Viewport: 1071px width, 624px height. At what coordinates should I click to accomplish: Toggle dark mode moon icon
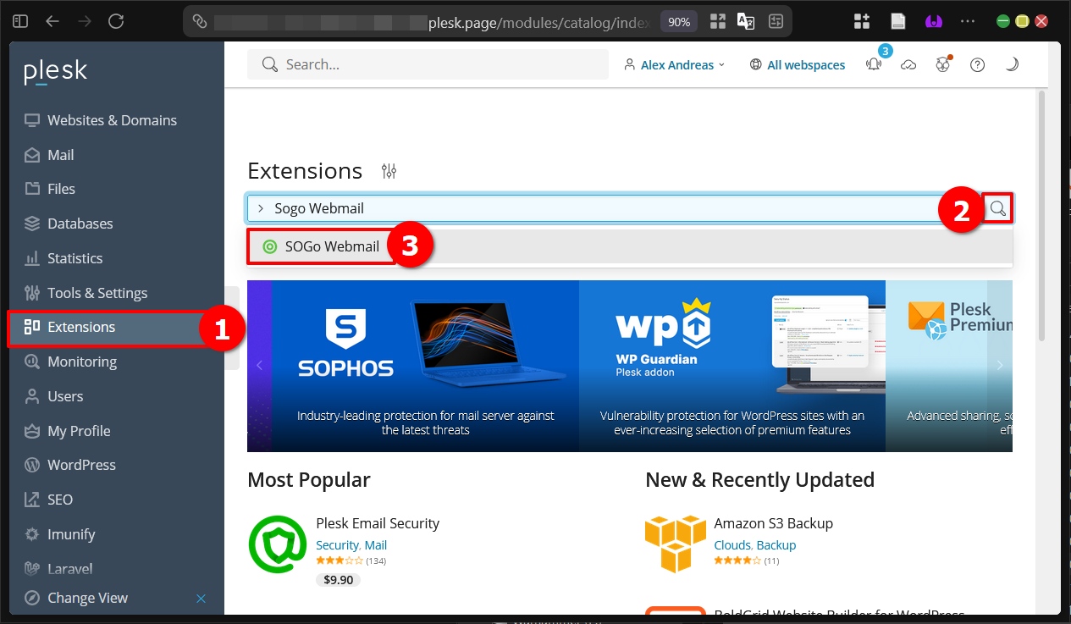click(1011, 64)
